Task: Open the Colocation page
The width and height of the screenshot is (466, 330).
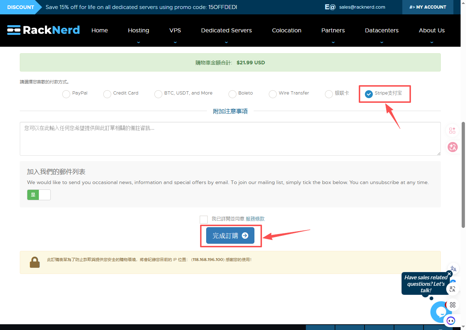Action: [x=287, y=31]
